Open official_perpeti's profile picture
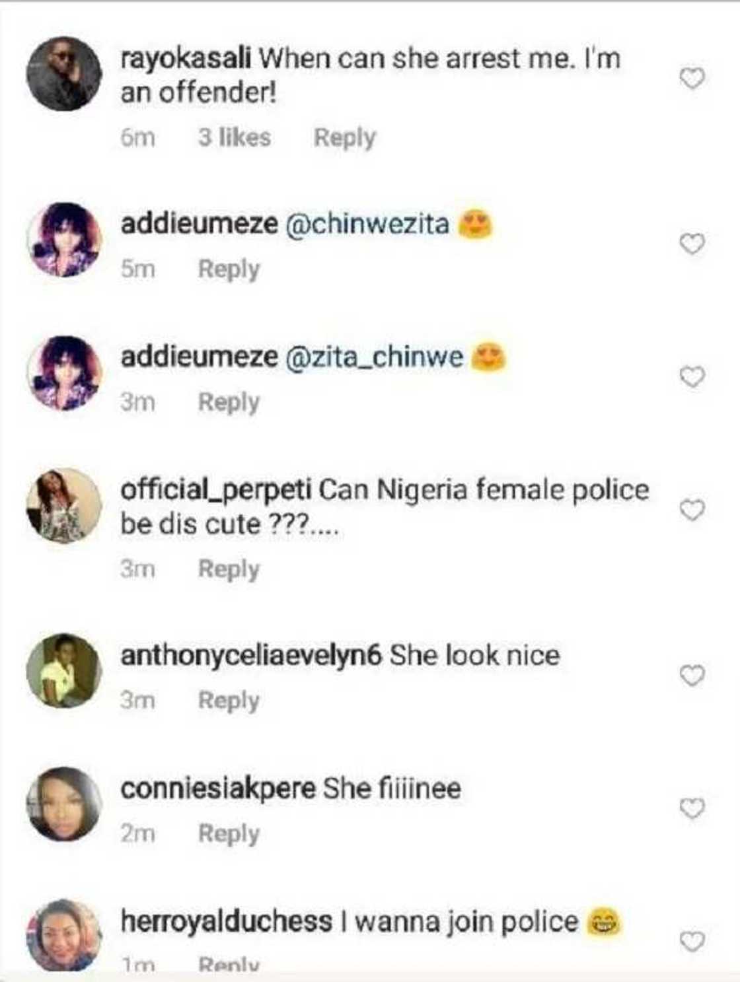This screenshot has height=982, width=740. point(63,506)
